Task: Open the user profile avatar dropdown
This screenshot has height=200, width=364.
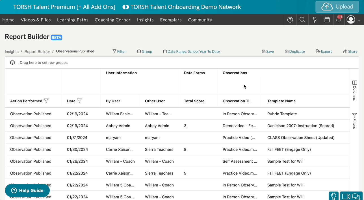Action: pos(353,20)
